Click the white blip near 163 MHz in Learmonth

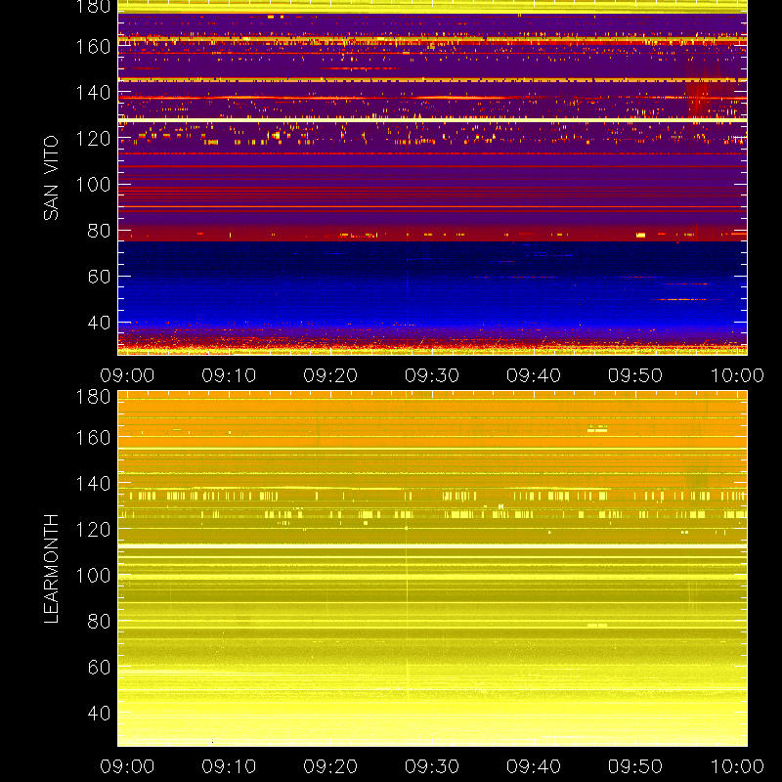point(597,428)
